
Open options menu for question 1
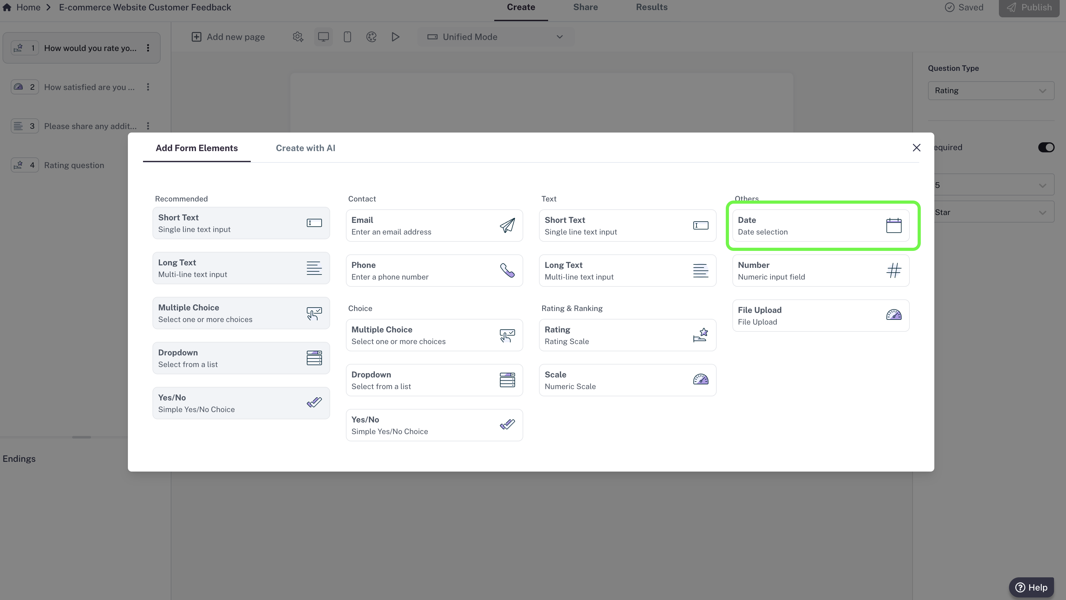point(148,48)
